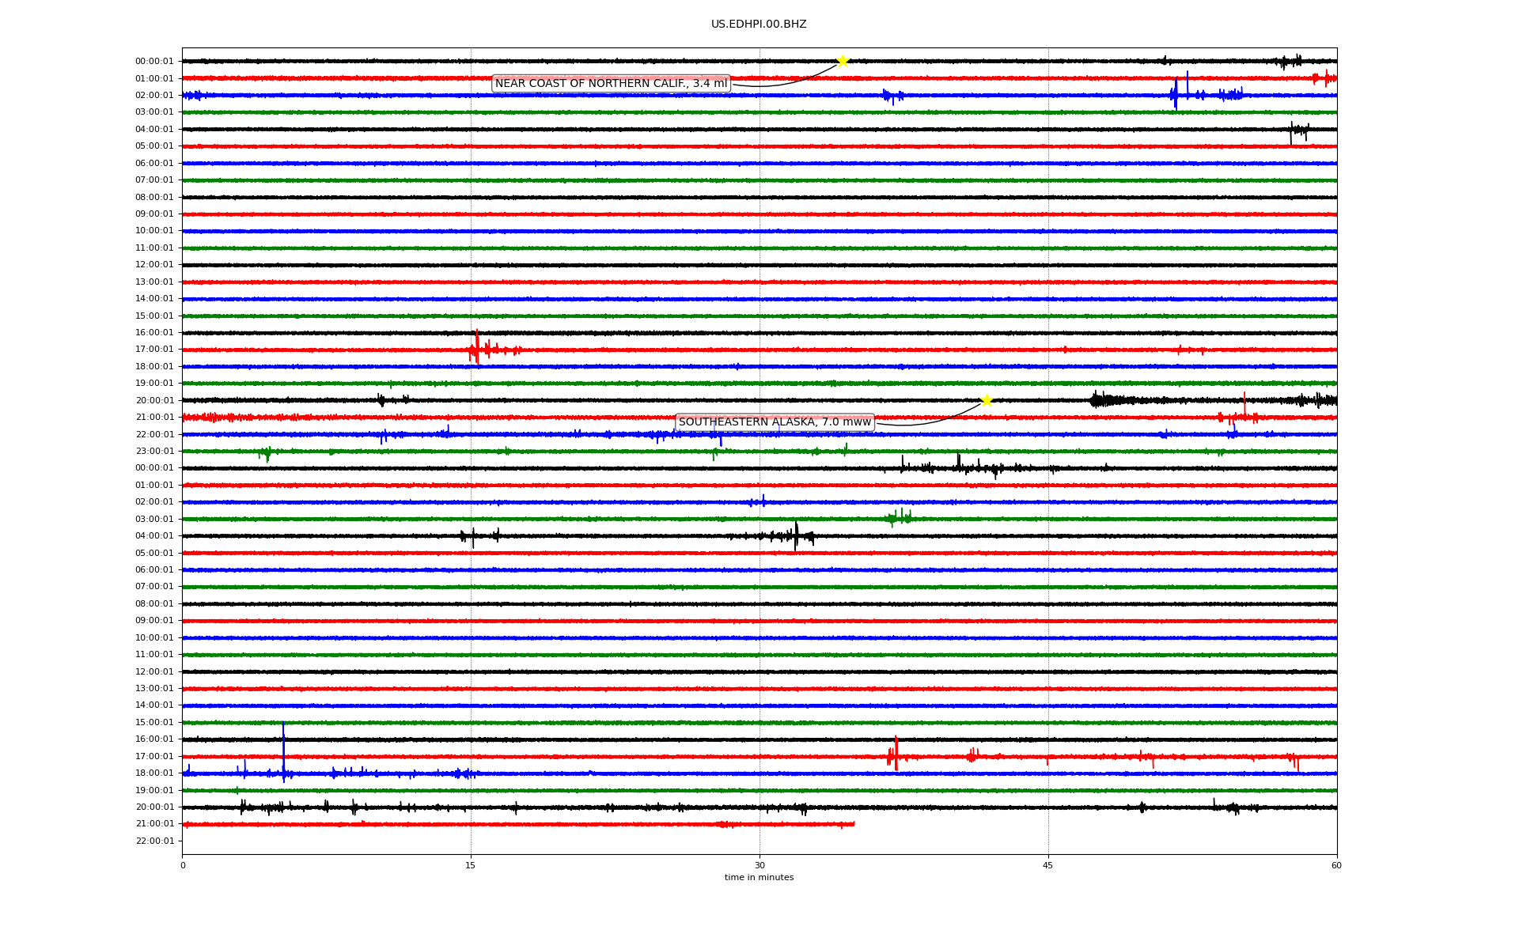Select the NEAR COAST OF NORTHERN CALIF. label
This screenshot has height=949, width=1519.
click(x=611, y=83)
